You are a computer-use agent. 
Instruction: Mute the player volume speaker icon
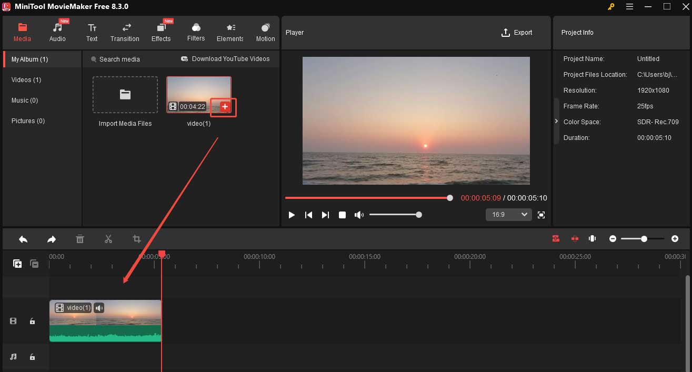[359, 215]
